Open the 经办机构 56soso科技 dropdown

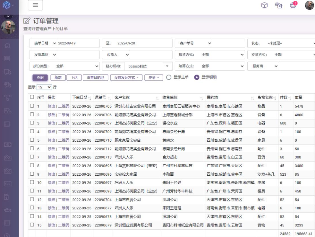(148, 66)
